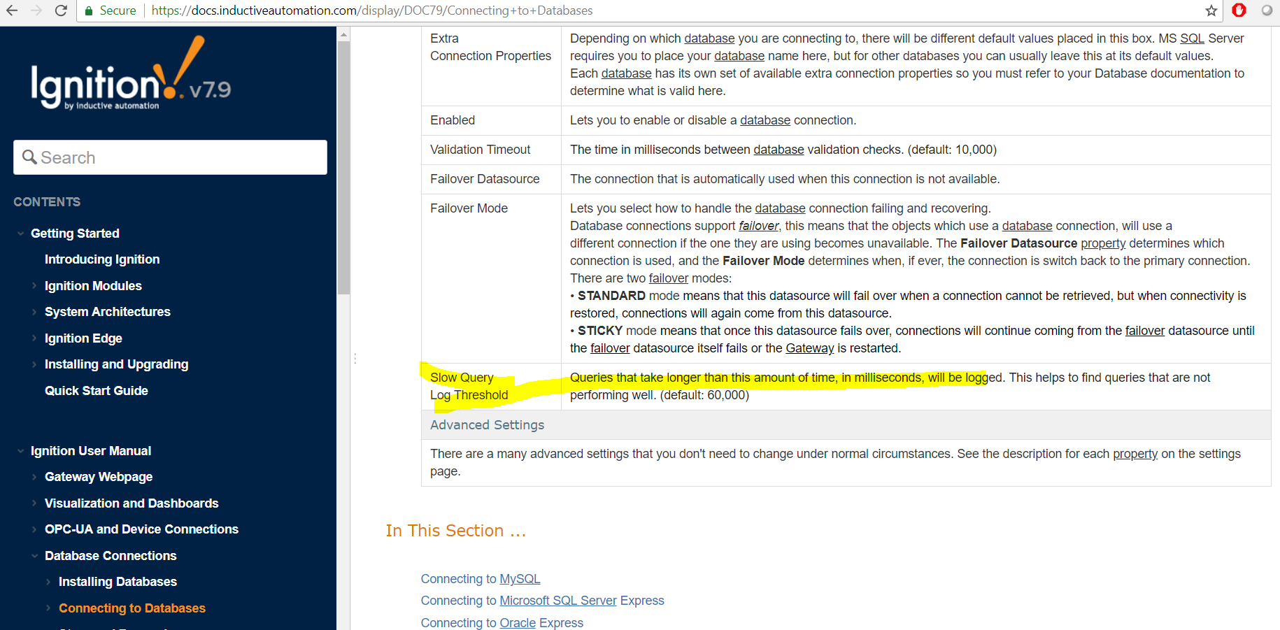Open the Gateway Webpage section

[99, 477]
